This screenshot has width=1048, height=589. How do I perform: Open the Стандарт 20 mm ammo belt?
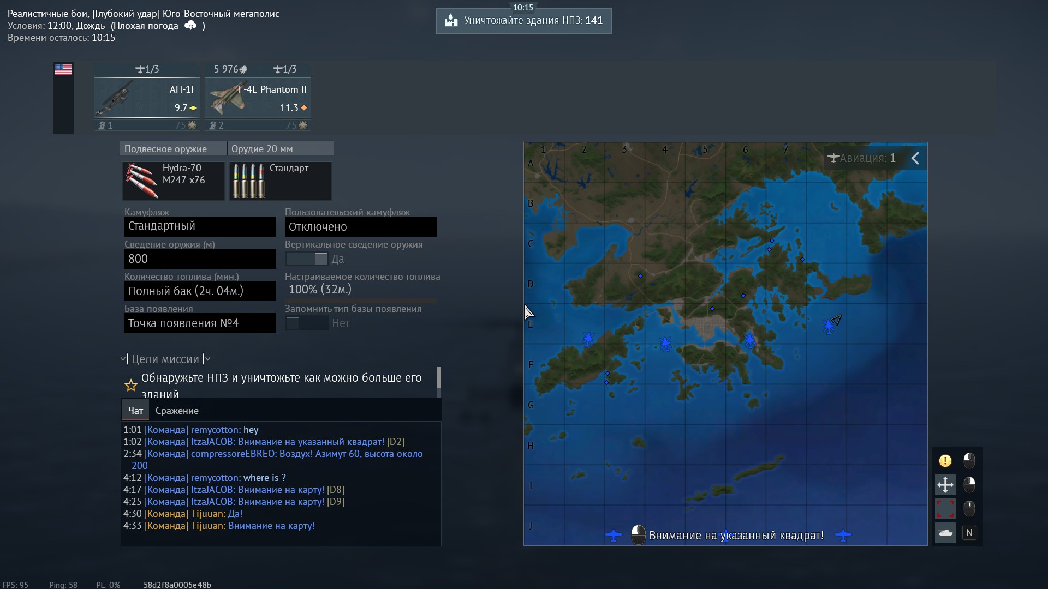[280, 181]
